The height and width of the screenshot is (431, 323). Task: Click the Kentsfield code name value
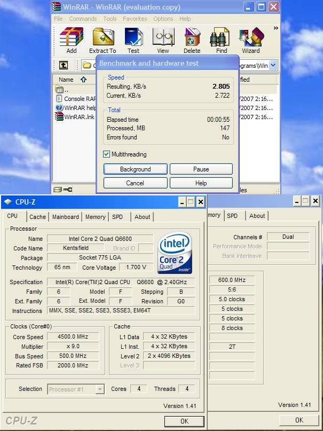(x=75, y=248)
